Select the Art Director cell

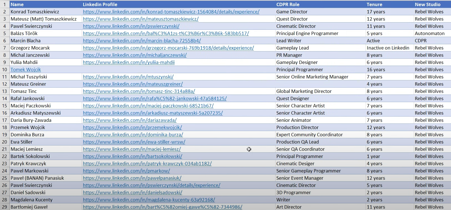click(x=320, y=207)
